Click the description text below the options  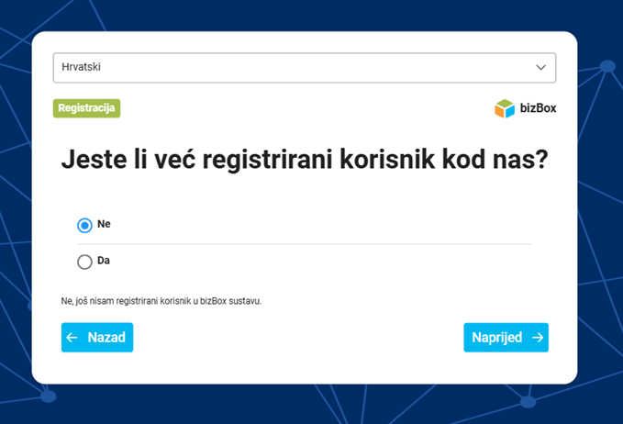[x=161, y=301]
